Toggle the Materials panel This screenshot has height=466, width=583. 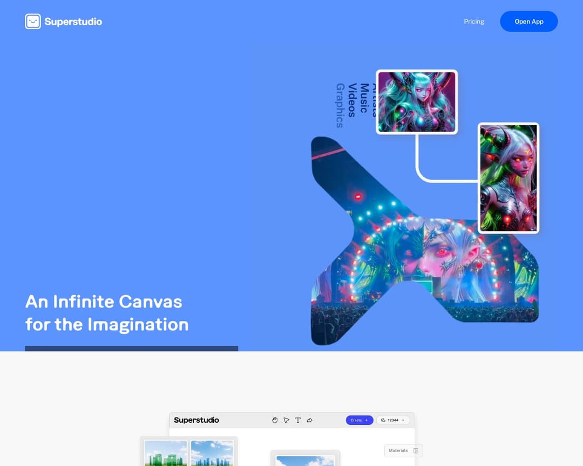tap(398, 450)
